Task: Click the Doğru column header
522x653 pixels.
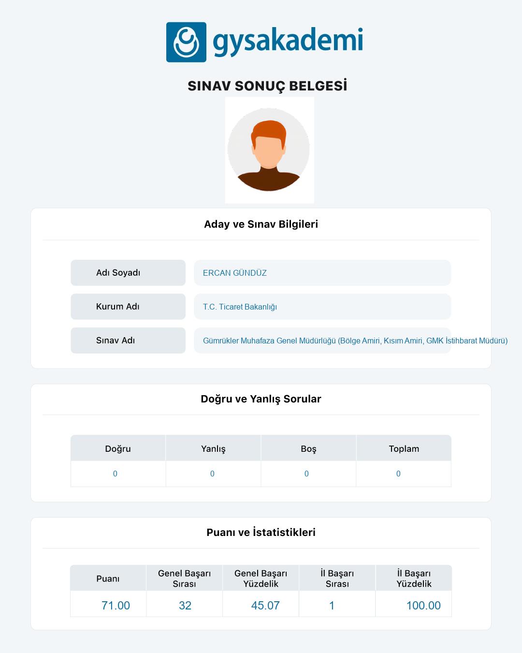Action: pyautogui.click(x=118, y=448)
